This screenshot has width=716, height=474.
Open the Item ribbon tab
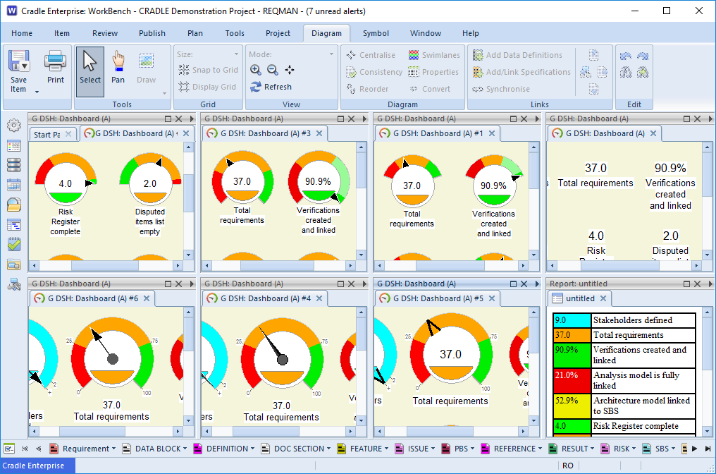click(x=61, y=33)
